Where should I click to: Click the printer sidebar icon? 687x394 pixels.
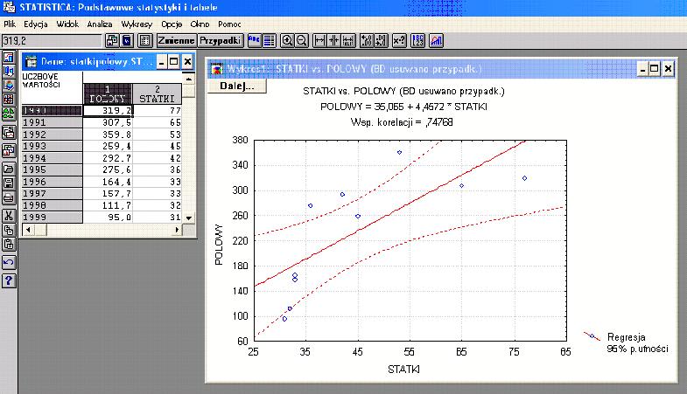[9, 197]
